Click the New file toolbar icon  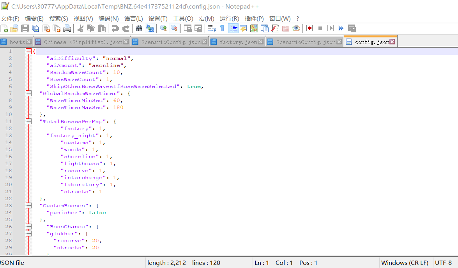(4, 28)
